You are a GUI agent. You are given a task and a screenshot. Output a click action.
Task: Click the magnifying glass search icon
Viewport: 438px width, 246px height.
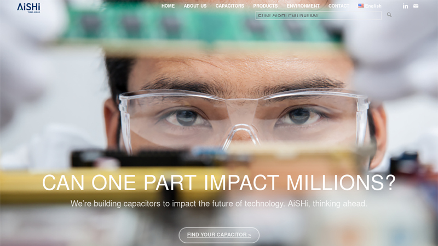389,15
